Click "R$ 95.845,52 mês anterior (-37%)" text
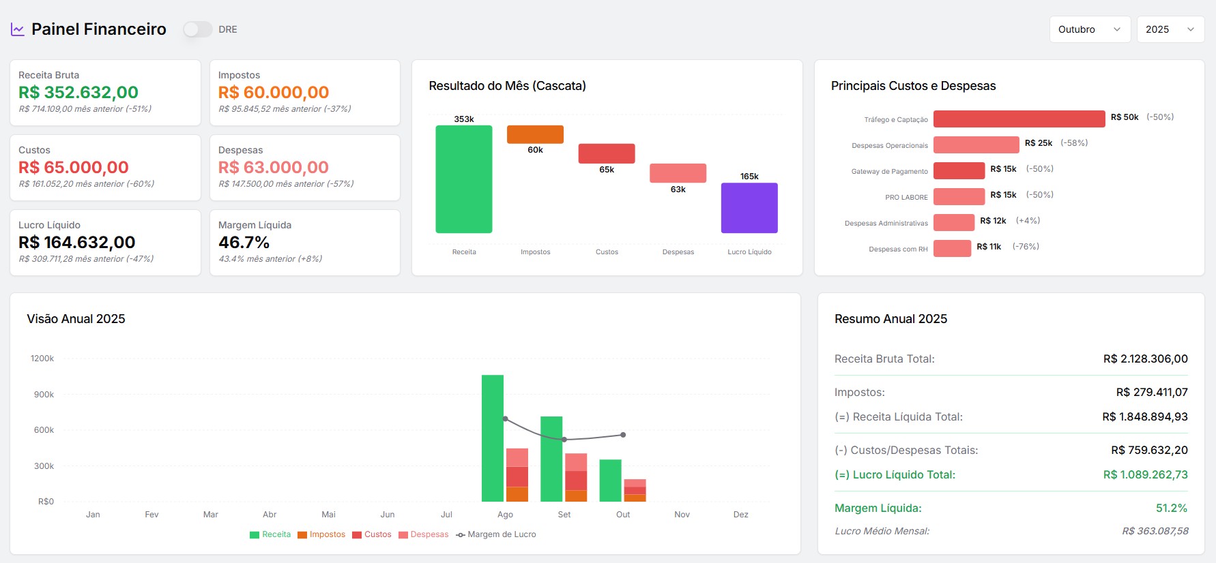The height and width of the screenshot is (563, 1216). (285, 109)
